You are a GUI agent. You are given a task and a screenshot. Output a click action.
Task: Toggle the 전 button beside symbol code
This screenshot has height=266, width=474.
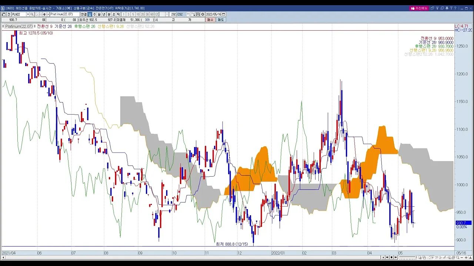pos(9,14)
